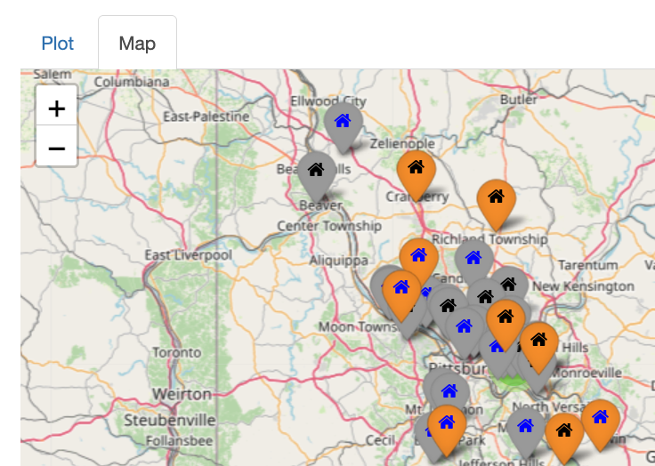Switch to the Plot tab
The height and width of the screenshot is (466, 655).
57,44
